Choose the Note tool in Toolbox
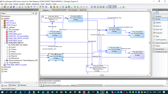The image size is (168, 94). [157, 36]
